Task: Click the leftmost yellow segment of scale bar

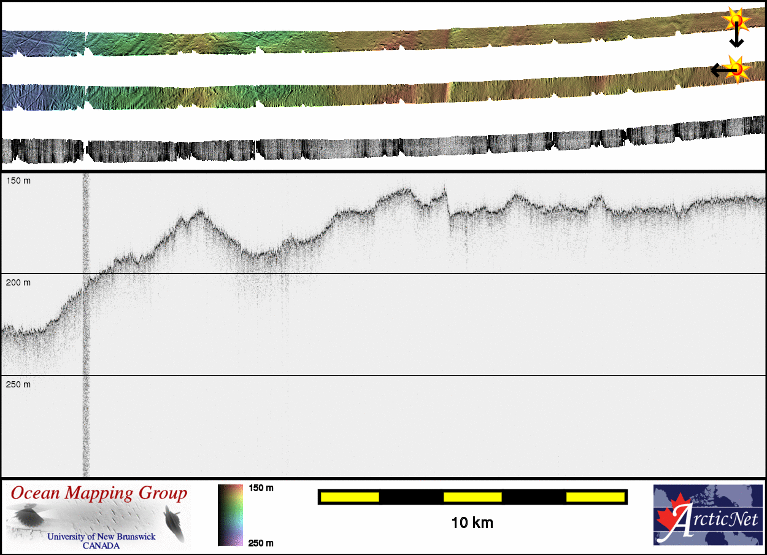Action: coord(350,497)
